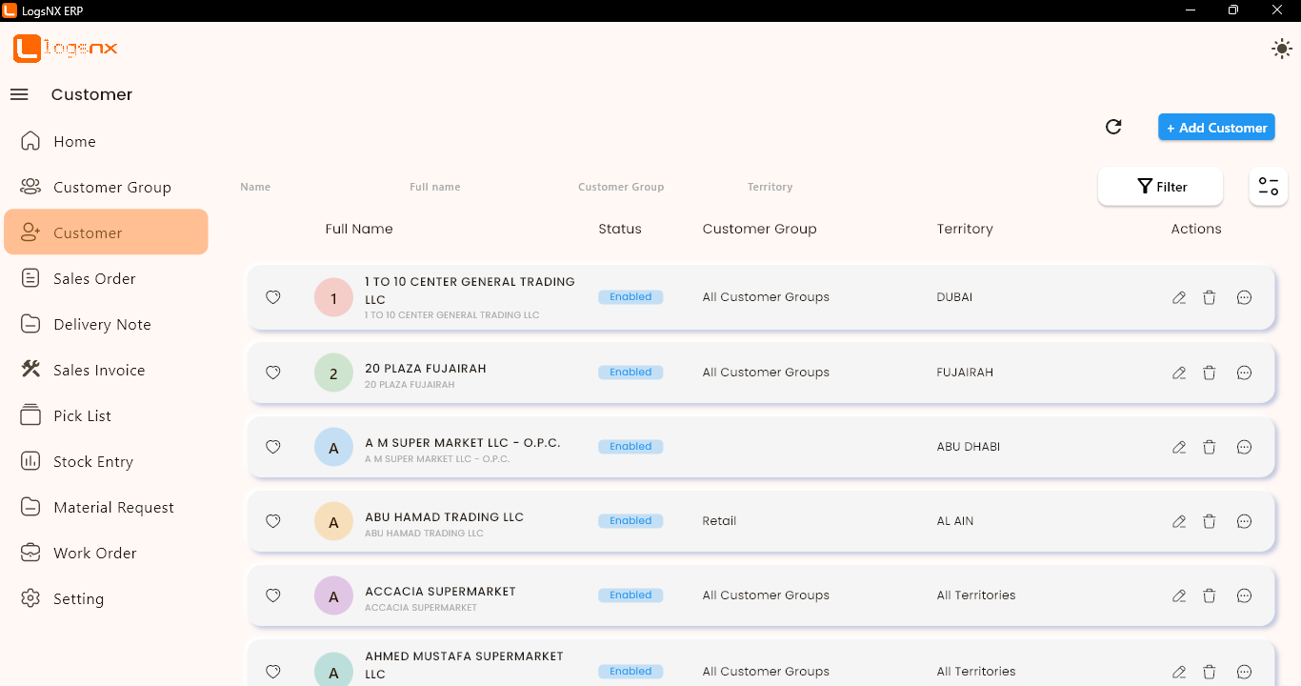Screen dimensions: 1301x686
Task: Toggle the hamburger sidebar menu
Action: point(19,94)
